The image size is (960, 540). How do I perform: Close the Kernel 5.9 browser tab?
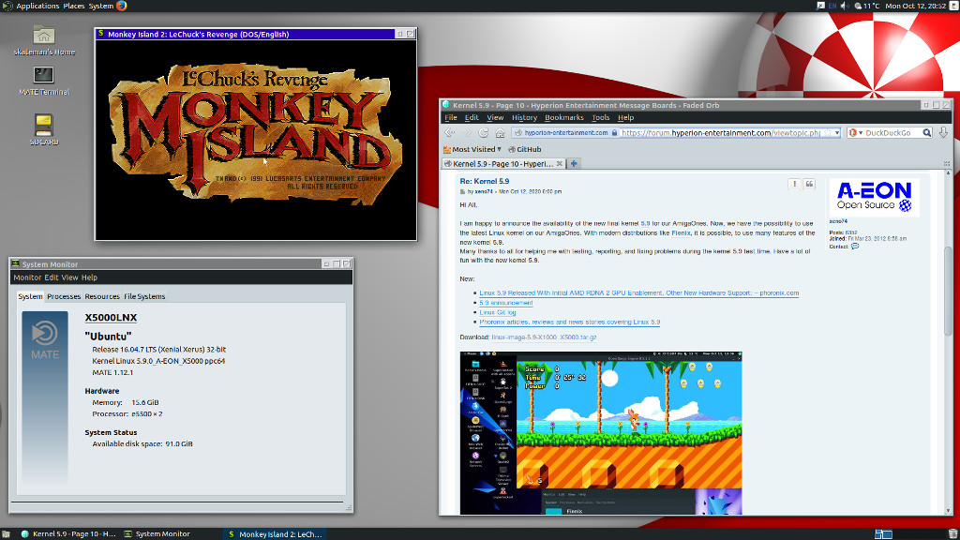559,163
